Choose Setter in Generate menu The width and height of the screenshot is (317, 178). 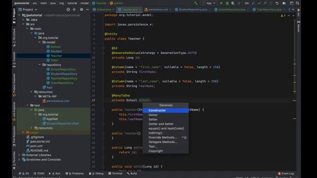coord(165,120)
